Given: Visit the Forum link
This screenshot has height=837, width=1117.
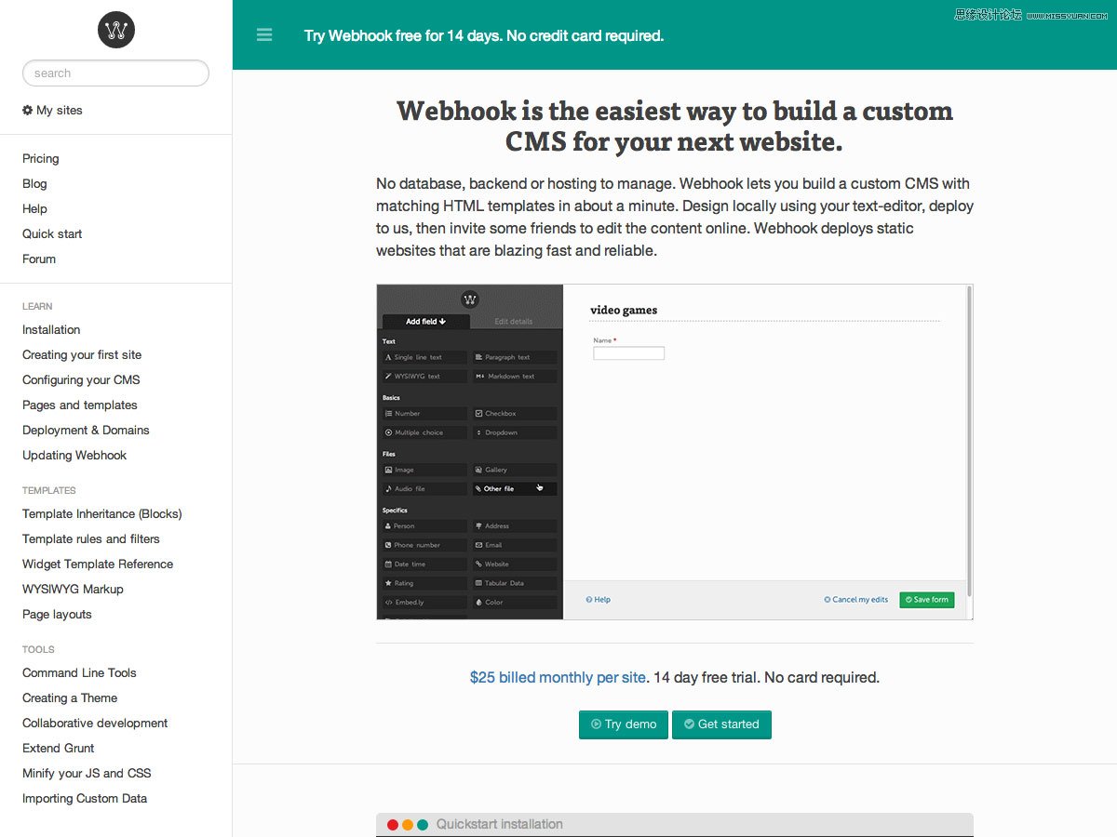Looking at the screenshot, I should click(39, 259).
